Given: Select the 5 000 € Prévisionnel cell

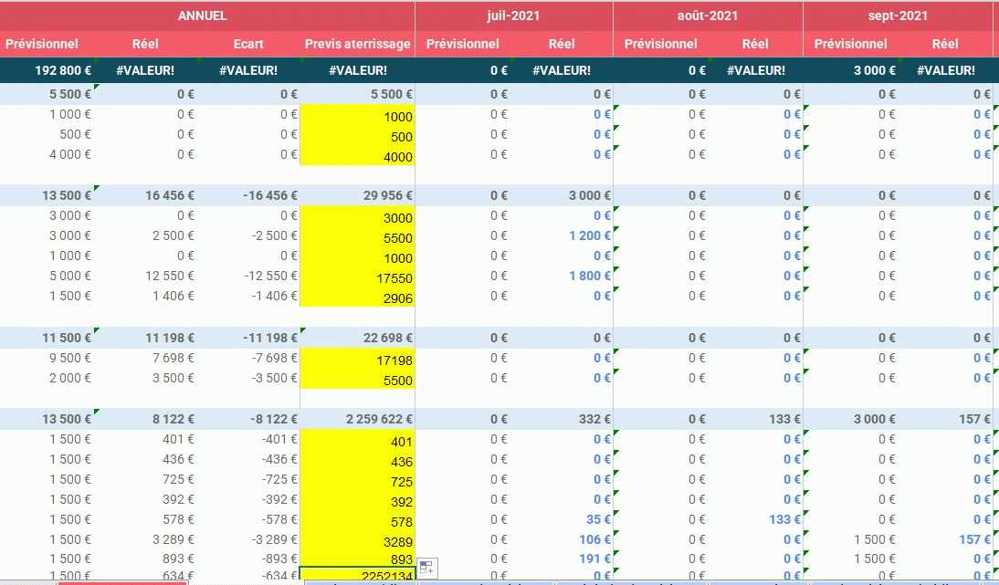Looking at the screenshot, I should pyautogui.click(x=47, y=276).
